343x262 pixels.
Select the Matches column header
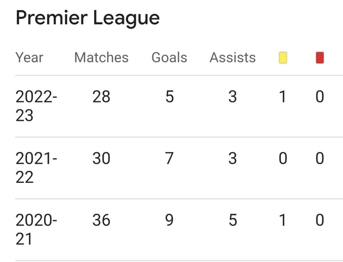tap(101, 58)
